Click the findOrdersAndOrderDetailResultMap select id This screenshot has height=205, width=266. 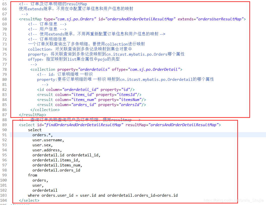[83, 125]
